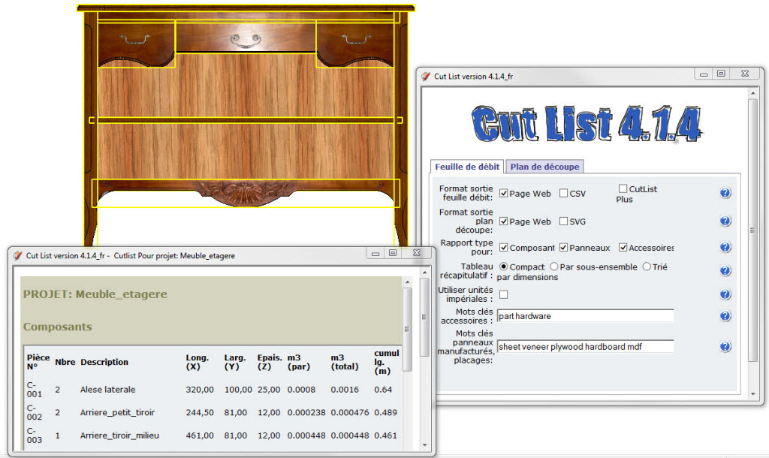Toggle the SVG output checkbox

[563, 221]
